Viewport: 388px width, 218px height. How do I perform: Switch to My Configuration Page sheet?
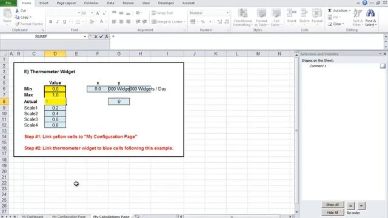pyautogui.click(x=69, y=216)
